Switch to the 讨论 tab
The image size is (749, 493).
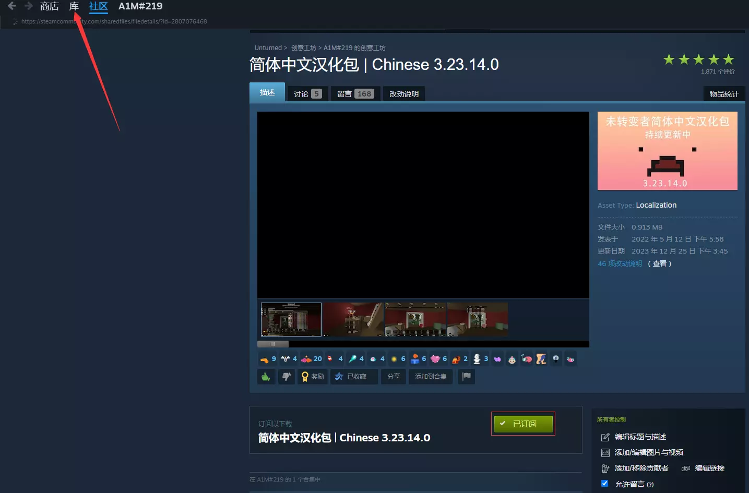[307, 94]
